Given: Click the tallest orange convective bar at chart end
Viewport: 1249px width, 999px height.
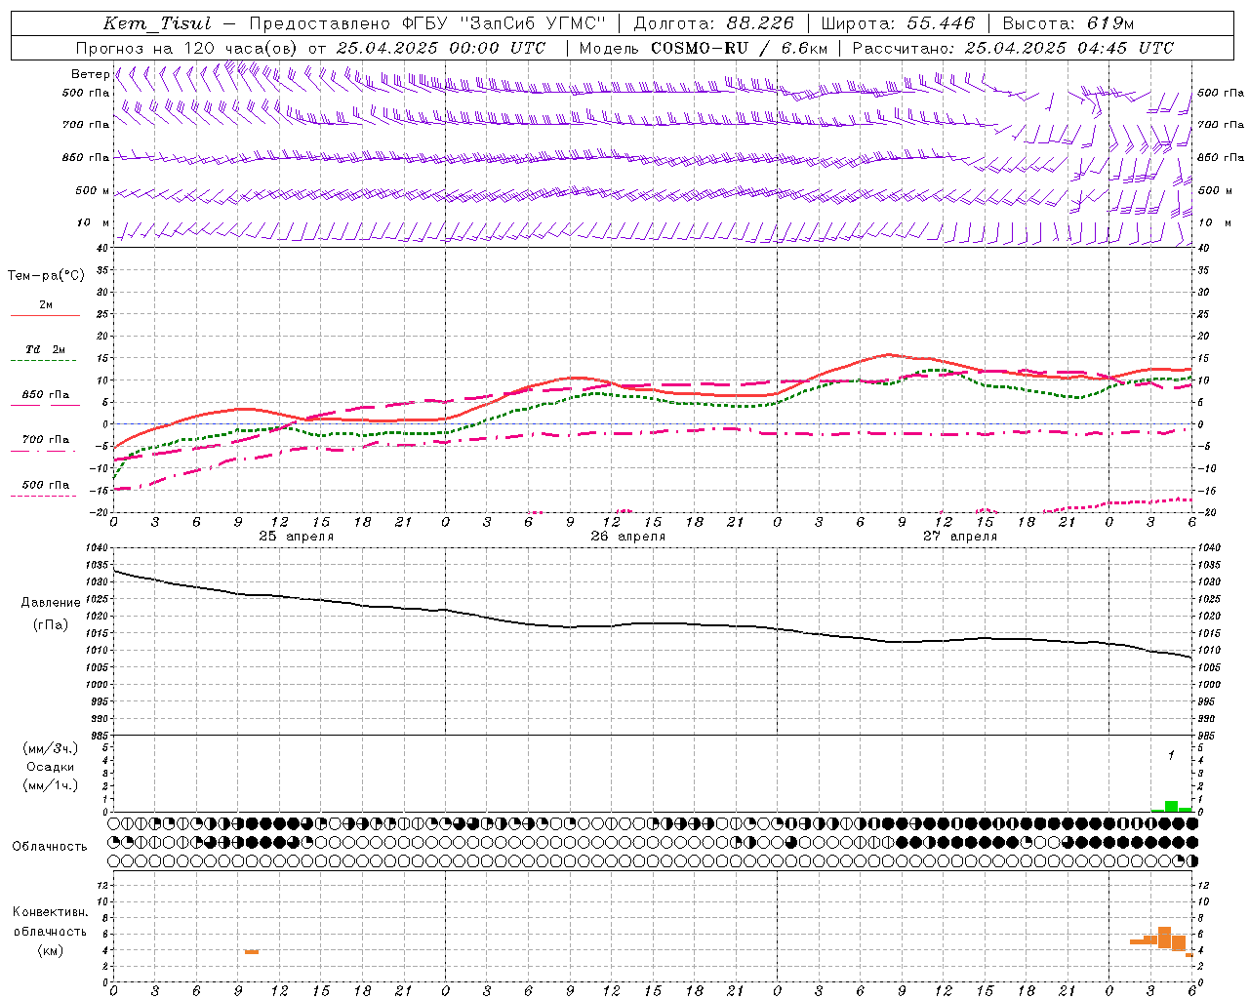Looking at the screenshot, I should click(x=1164, y=938).
